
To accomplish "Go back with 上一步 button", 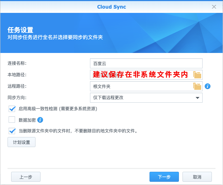I will pyautogui.click(x=26, y=177).
